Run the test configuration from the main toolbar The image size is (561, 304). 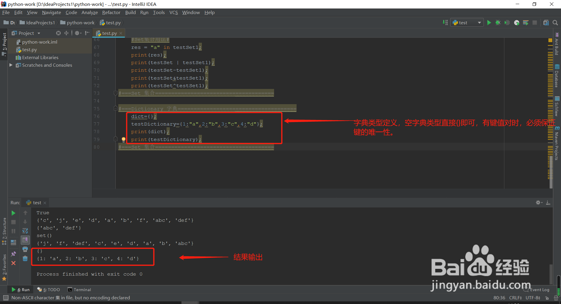click(489, 23)
